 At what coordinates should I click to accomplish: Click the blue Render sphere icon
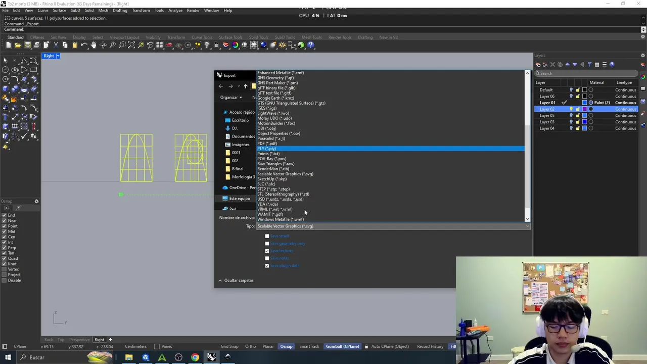coord(263,45)
